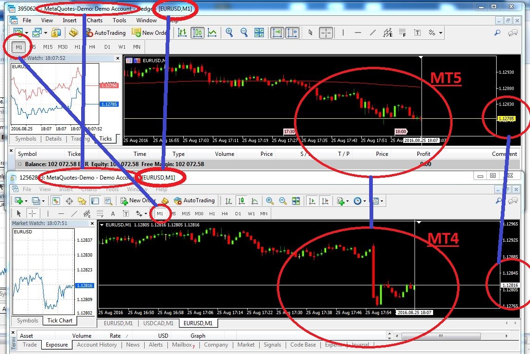
Task: Open search magnifier in MT5 window
Action: click(497, 33)
